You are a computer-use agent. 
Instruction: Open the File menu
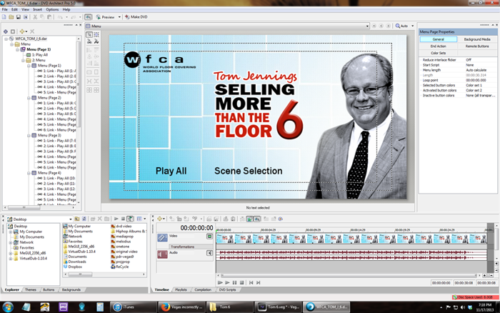point(5,9)
